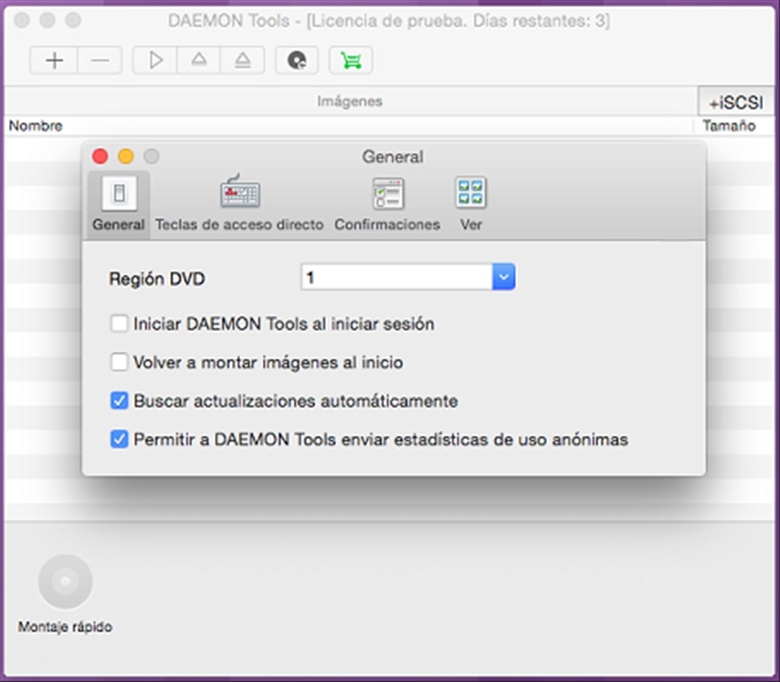
Task: Click the mount play triangle toolbar button
Action: [155, 60]
